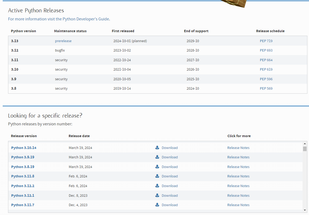
Task: Click Download text link for Python 3.12.1
Action: (170, 195)
